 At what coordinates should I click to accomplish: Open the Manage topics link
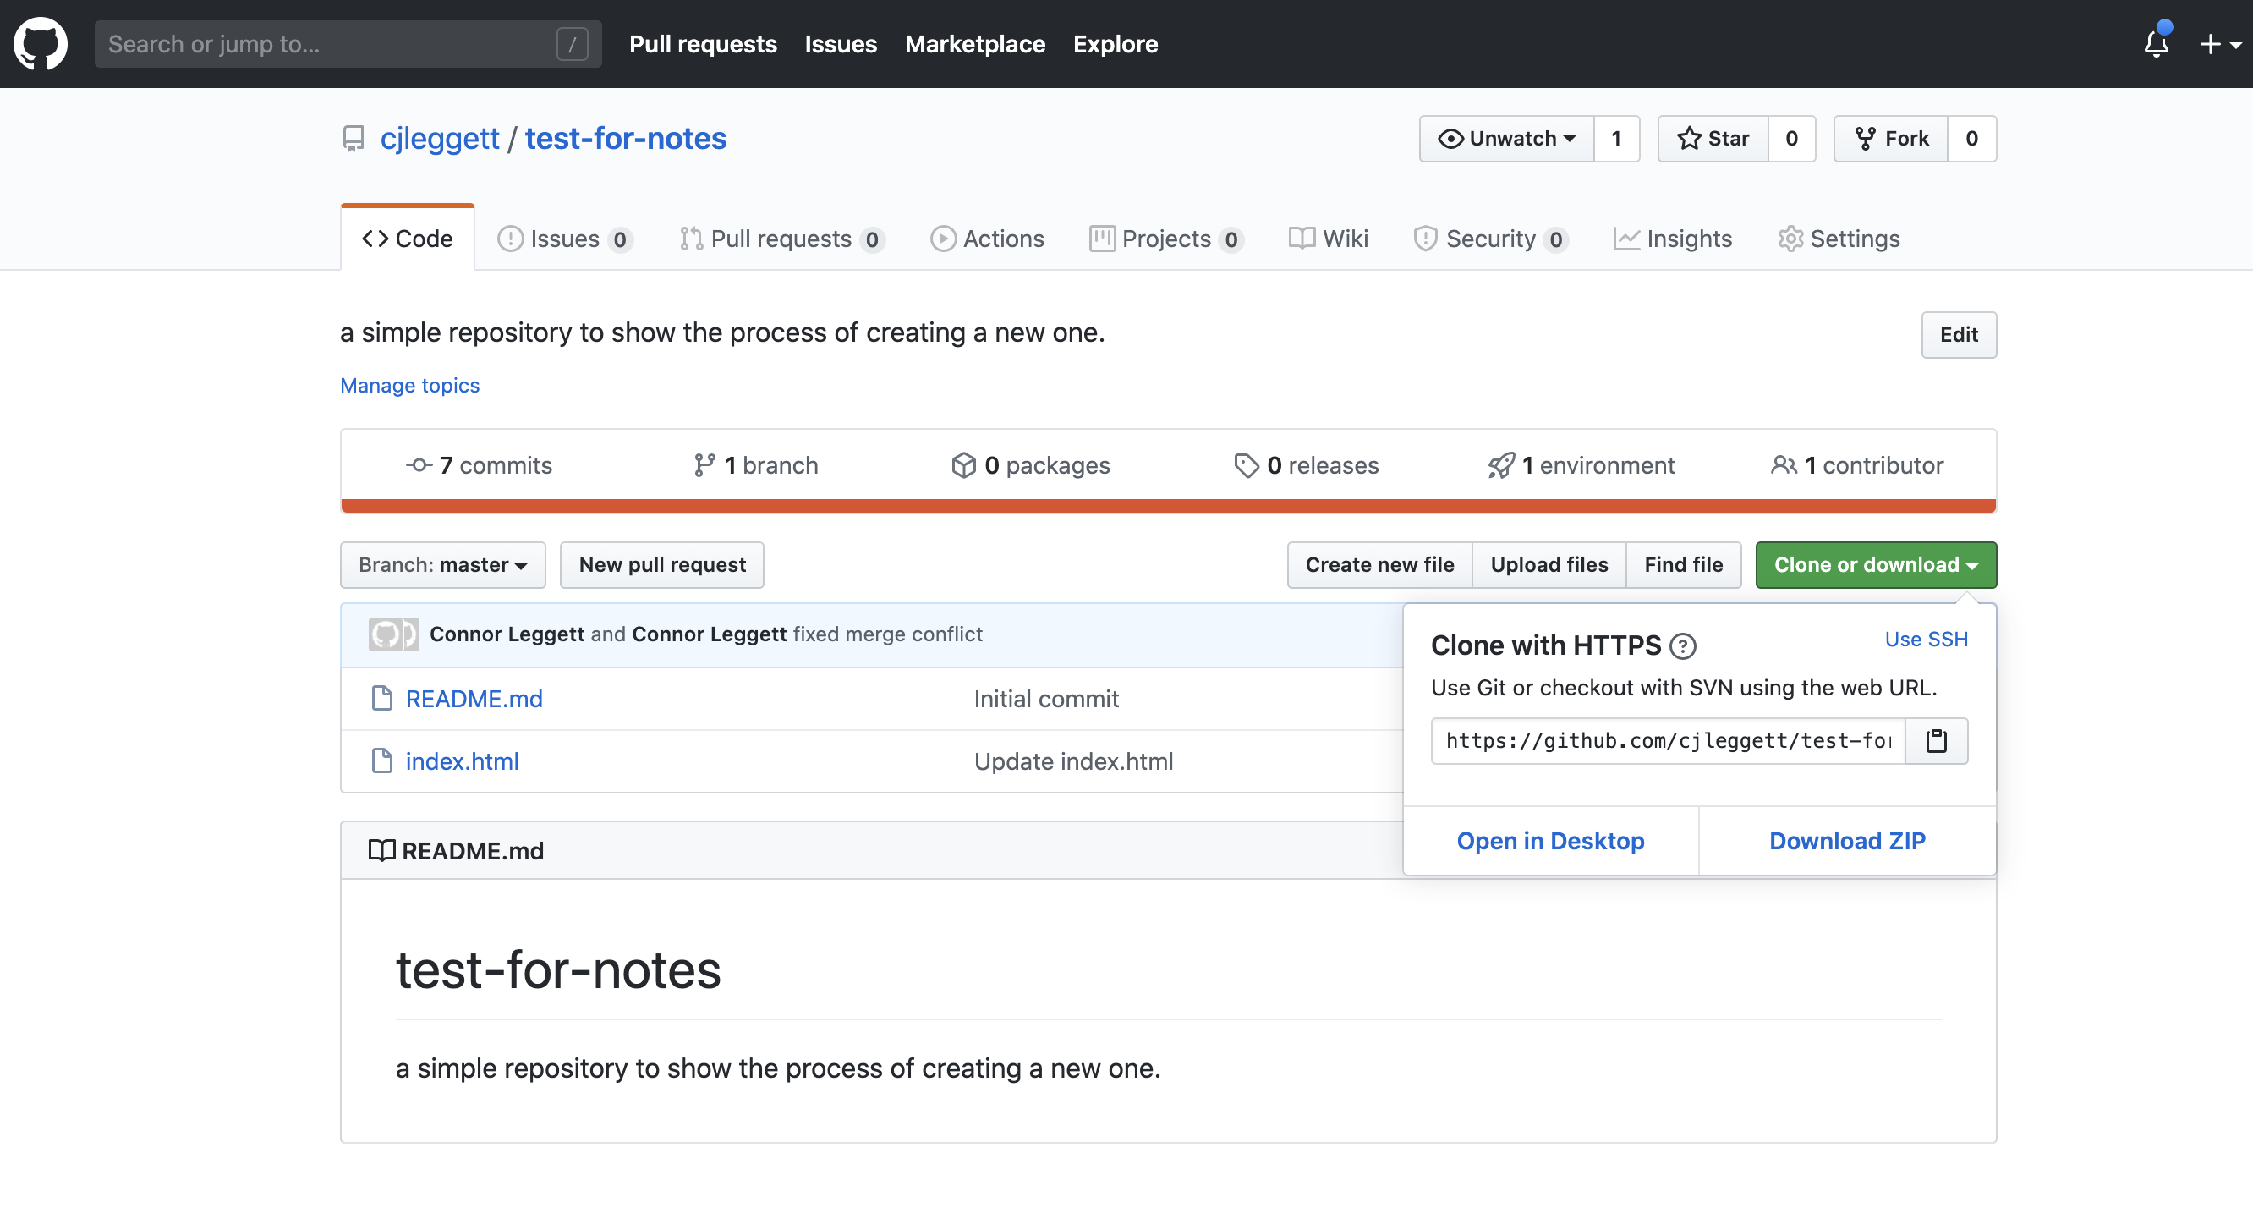click(x=409, y=386)
